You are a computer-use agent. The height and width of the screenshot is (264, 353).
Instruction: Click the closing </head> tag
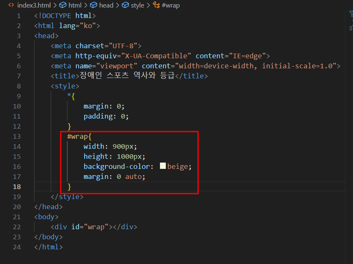pyautogui.click(x=49, y=207)
